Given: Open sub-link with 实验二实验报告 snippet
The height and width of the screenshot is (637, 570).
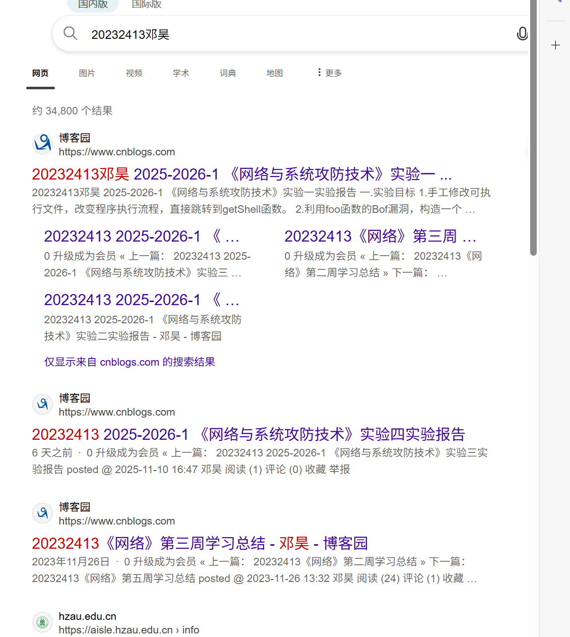Looking at the screenshot, I should click(x=142, y=300).
